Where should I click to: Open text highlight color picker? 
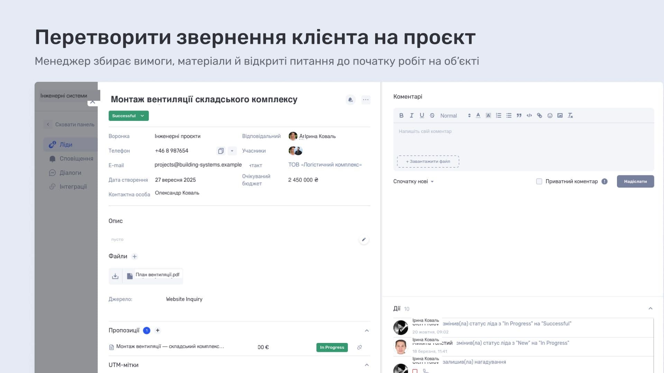pyautogui.click(x=488, y=116)
